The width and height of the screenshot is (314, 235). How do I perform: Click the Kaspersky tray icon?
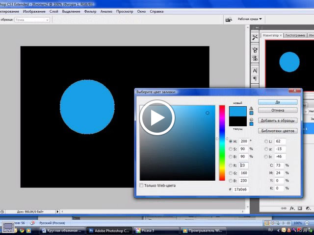tap(300, 230)
